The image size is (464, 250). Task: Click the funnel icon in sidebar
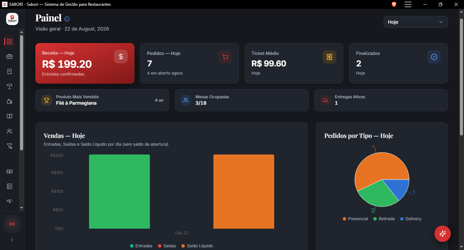click(10, 146)
